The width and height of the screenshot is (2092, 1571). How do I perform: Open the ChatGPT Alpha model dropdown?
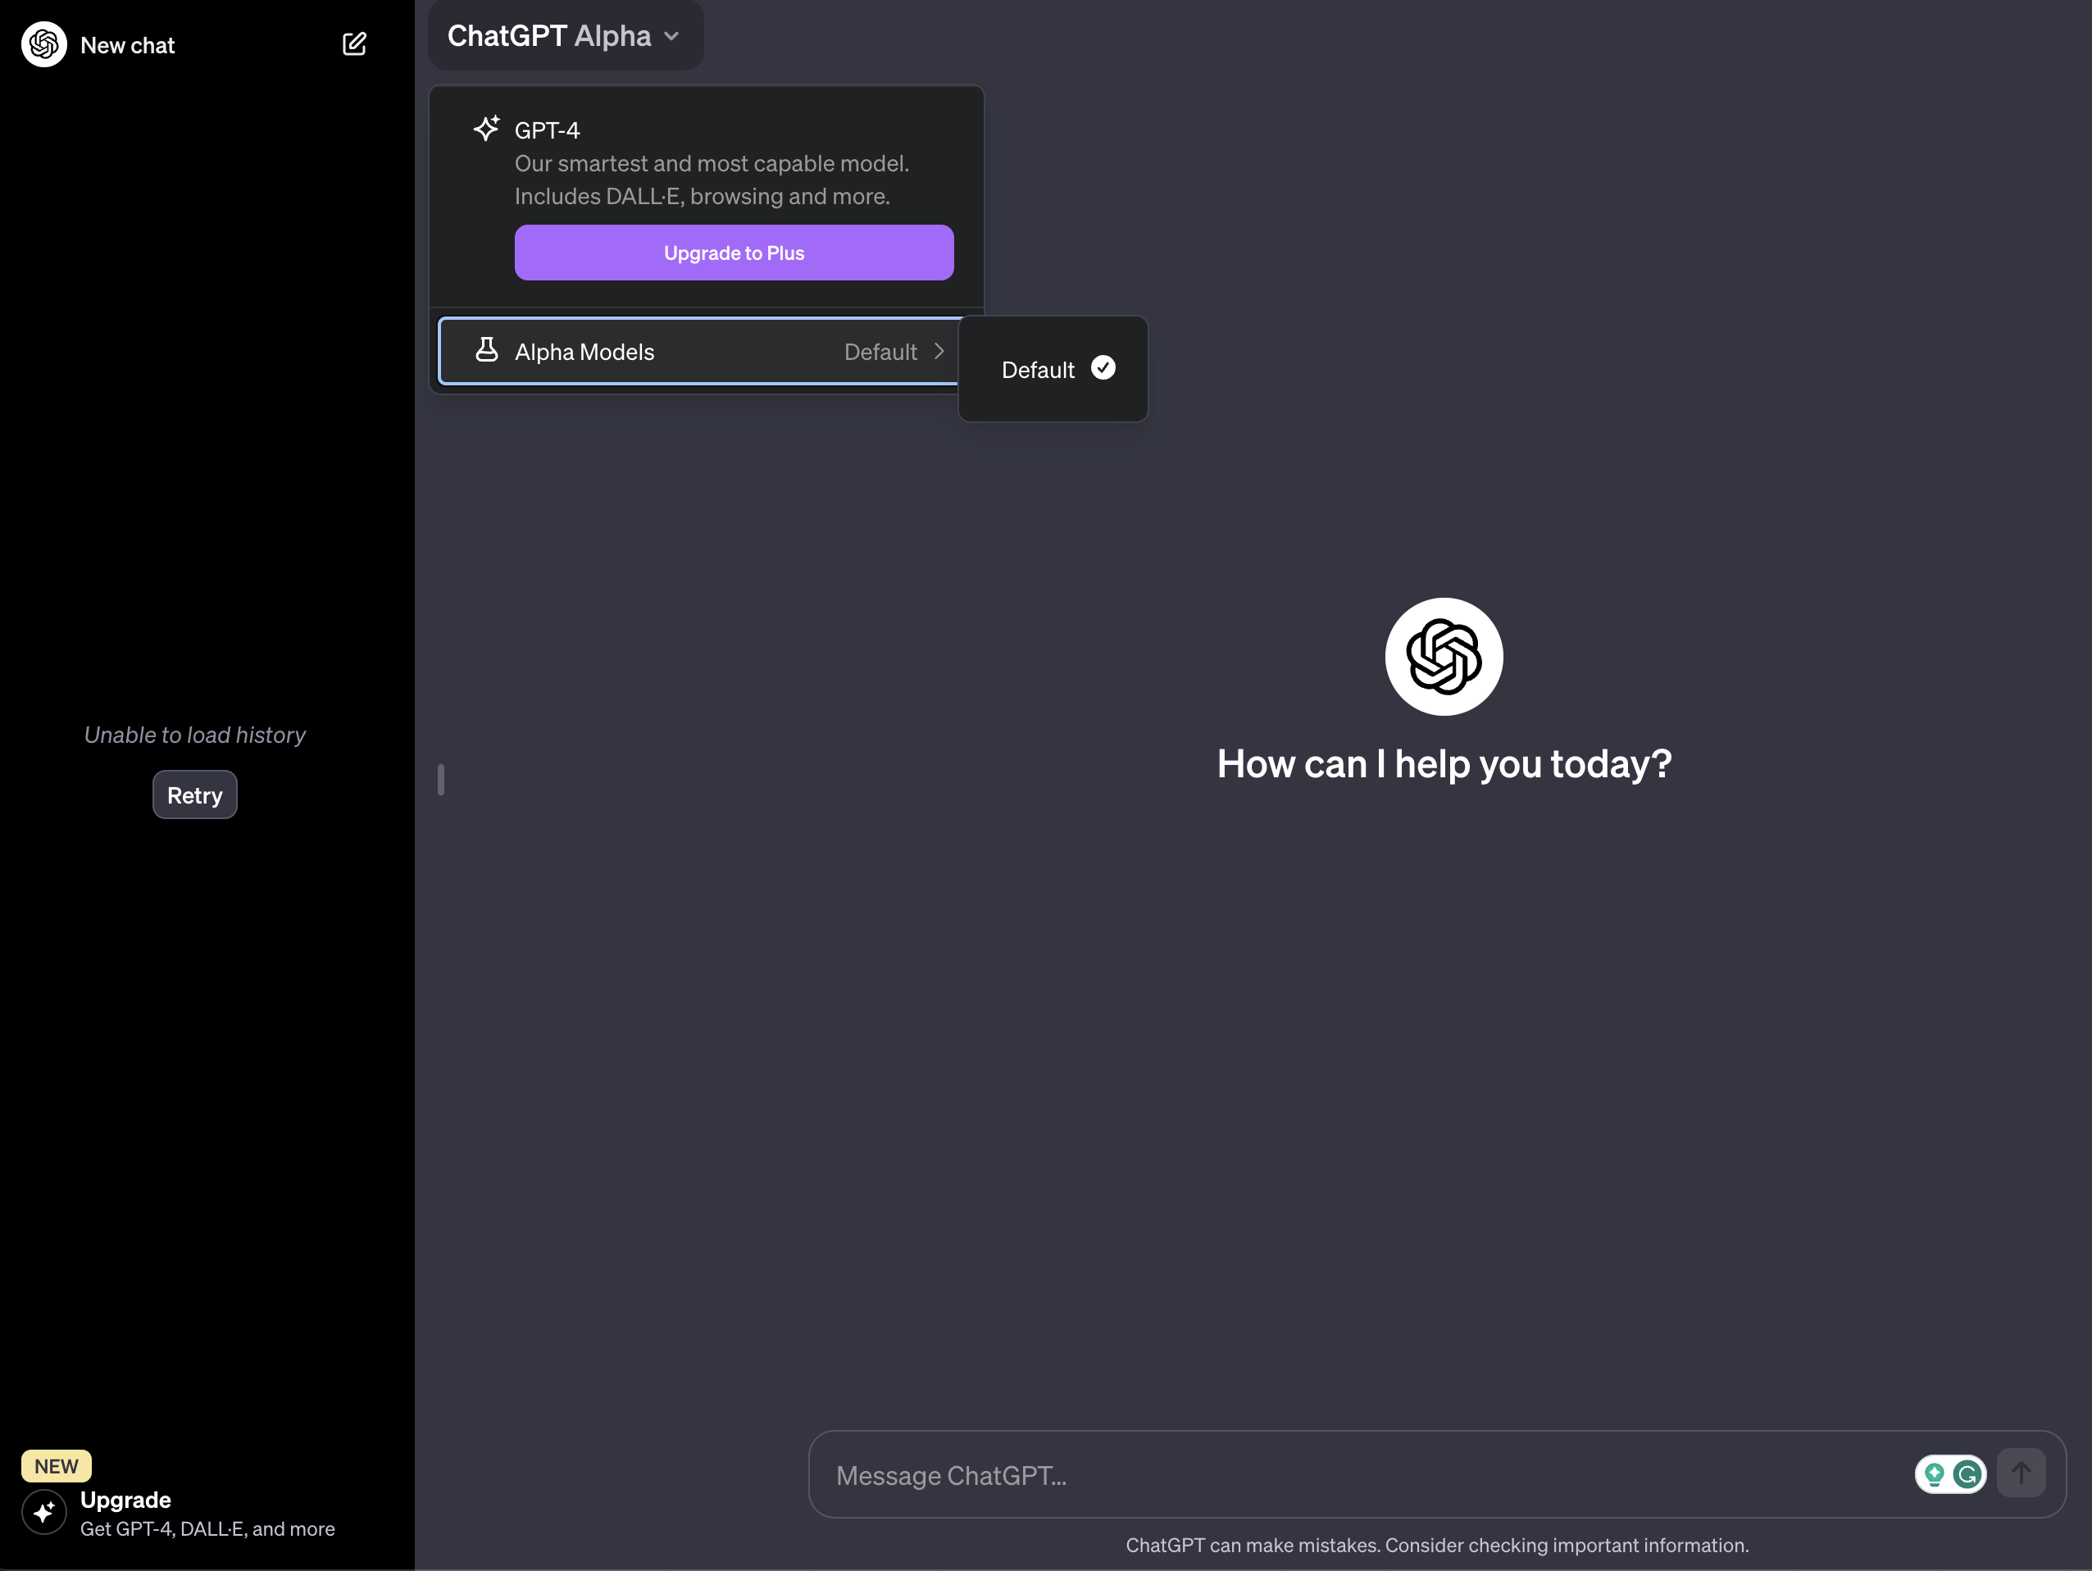coord(562,33)
